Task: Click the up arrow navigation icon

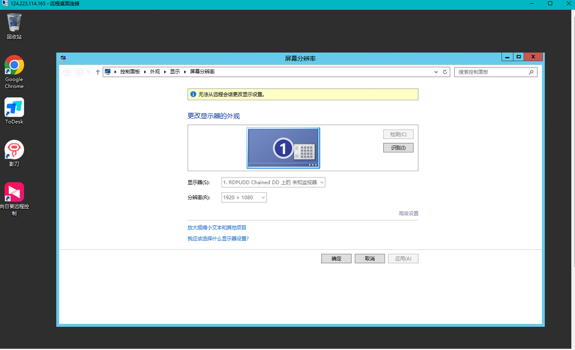Action: pyautogui.click(x=98, y=72)
